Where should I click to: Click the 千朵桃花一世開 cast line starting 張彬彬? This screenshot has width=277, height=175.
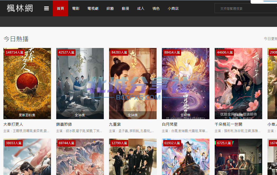tap(238, 131)
